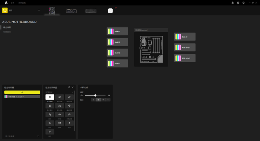Select the ASUS motherboard device thumbnail
Viewport: 260px width, 141px height.
[52, 10]
